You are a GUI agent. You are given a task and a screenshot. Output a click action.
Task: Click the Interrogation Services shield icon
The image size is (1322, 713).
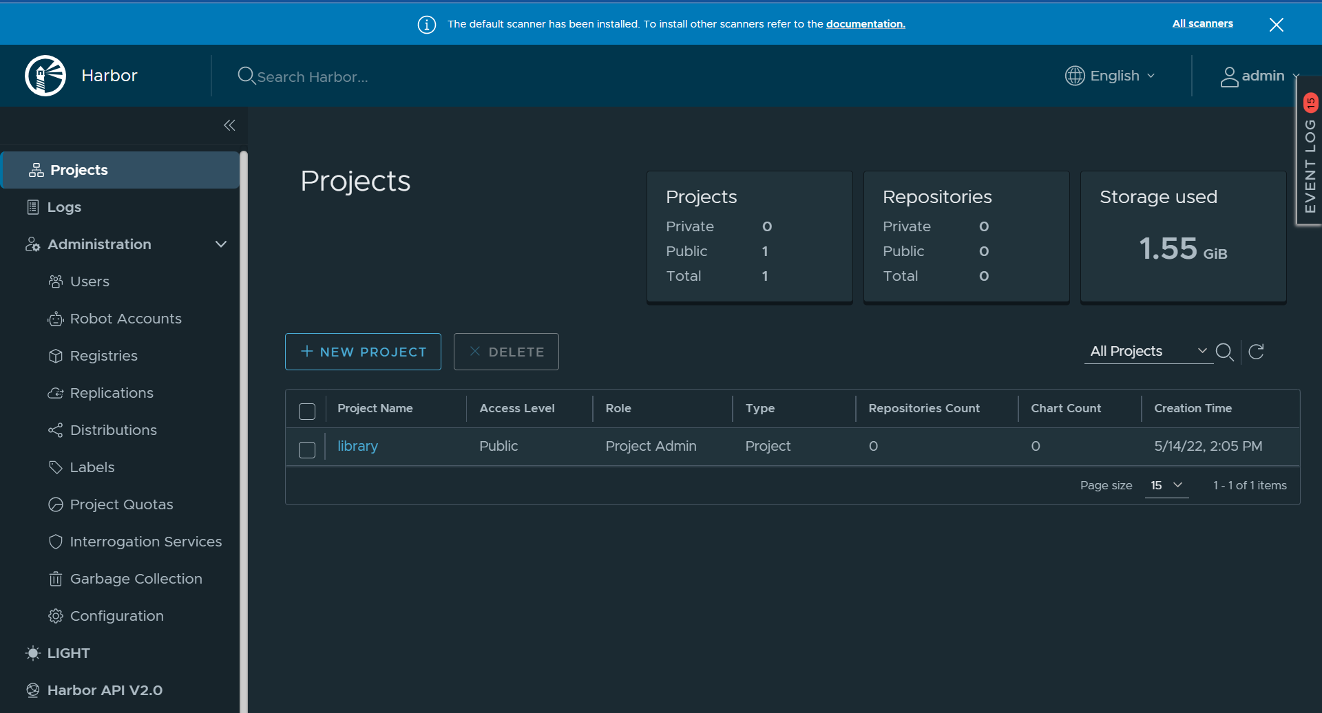coord(56,542)
